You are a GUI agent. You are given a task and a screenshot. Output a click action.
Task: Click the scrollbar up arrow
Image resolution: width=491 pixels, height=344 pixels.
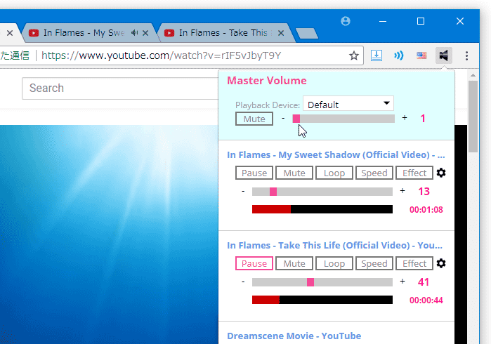473,75
